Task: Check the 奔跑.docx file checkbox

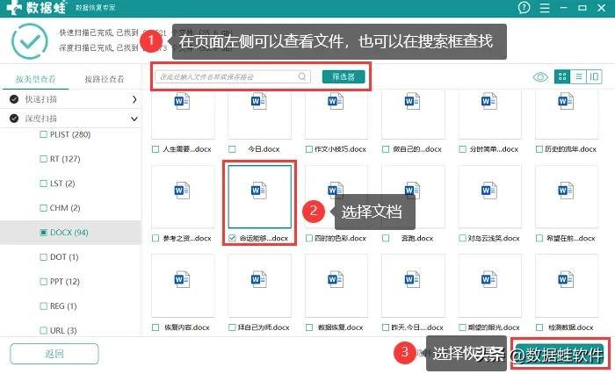Action: pyautogui.click(x=386, y=238)
